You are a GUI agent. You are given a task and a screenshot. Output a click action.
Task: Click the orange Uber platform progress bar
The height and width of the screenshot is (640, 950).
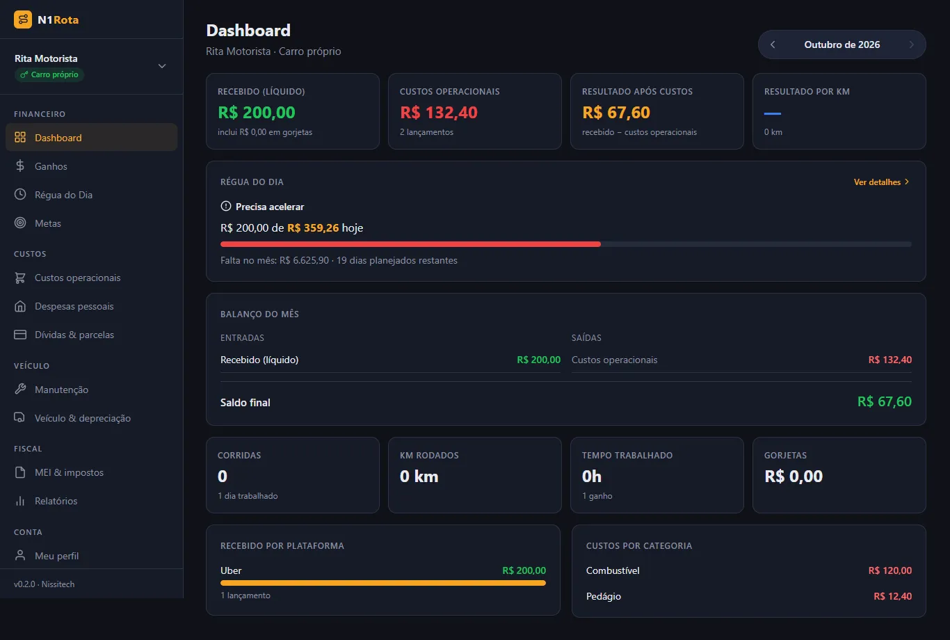[x=383, y=583]
